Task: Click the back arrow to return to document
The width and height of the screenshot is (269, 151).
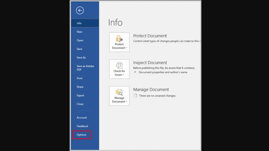Action: coord(80,10)
